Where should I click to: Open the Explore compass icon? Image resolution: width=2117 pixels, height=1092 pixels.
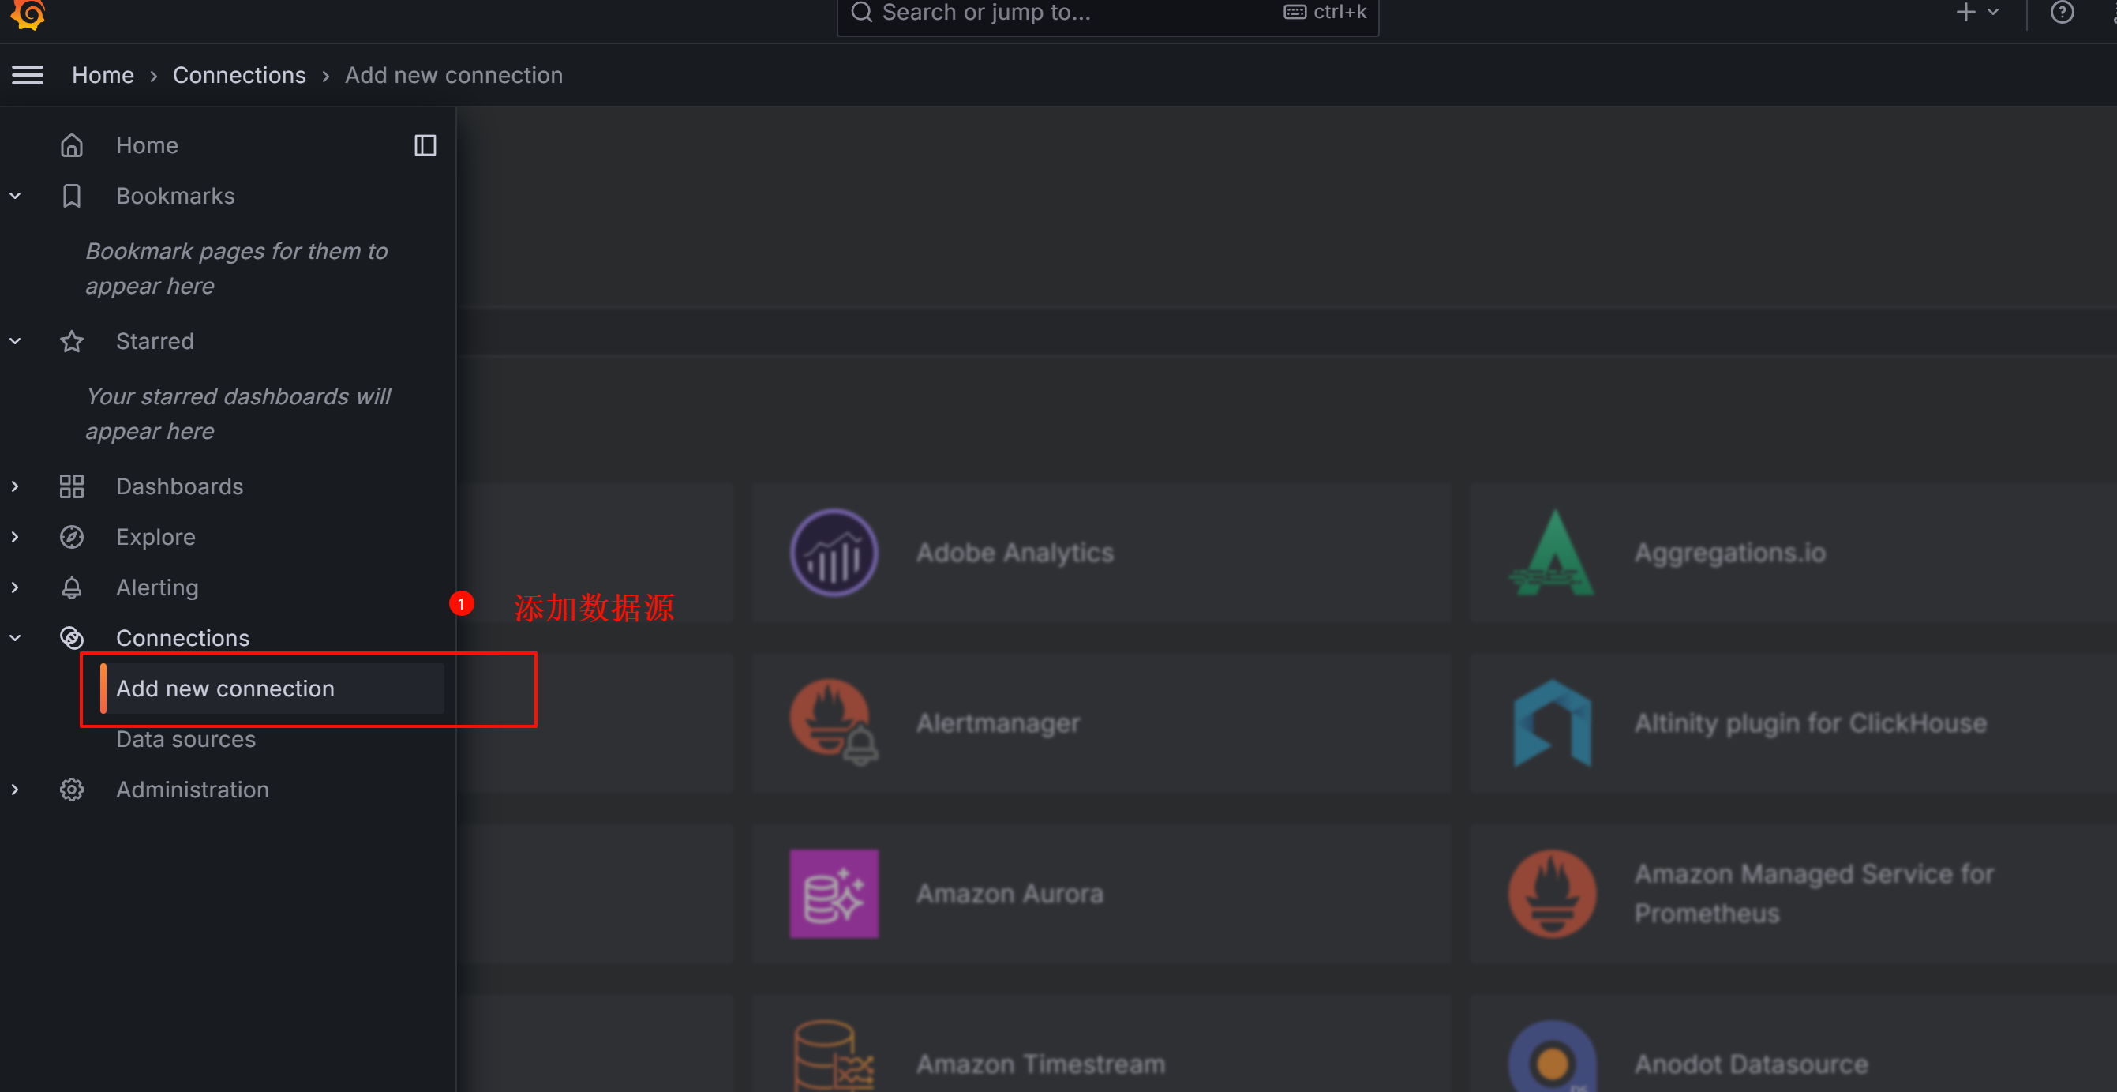click(72, 537)
